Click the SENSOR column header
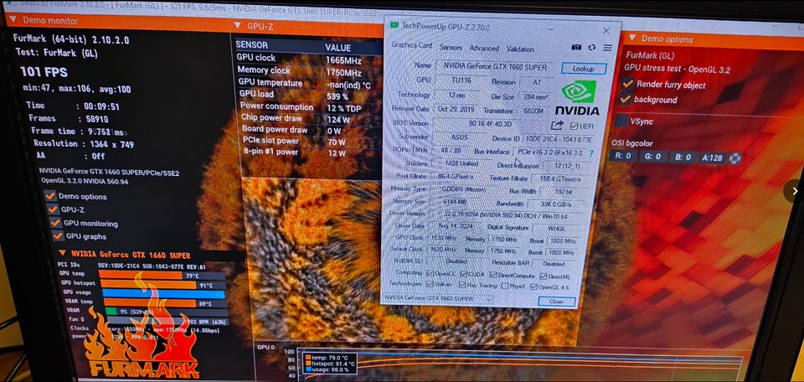Image resolution: width=804 pixels, height=382 pixels. click(x=252, y=44)
